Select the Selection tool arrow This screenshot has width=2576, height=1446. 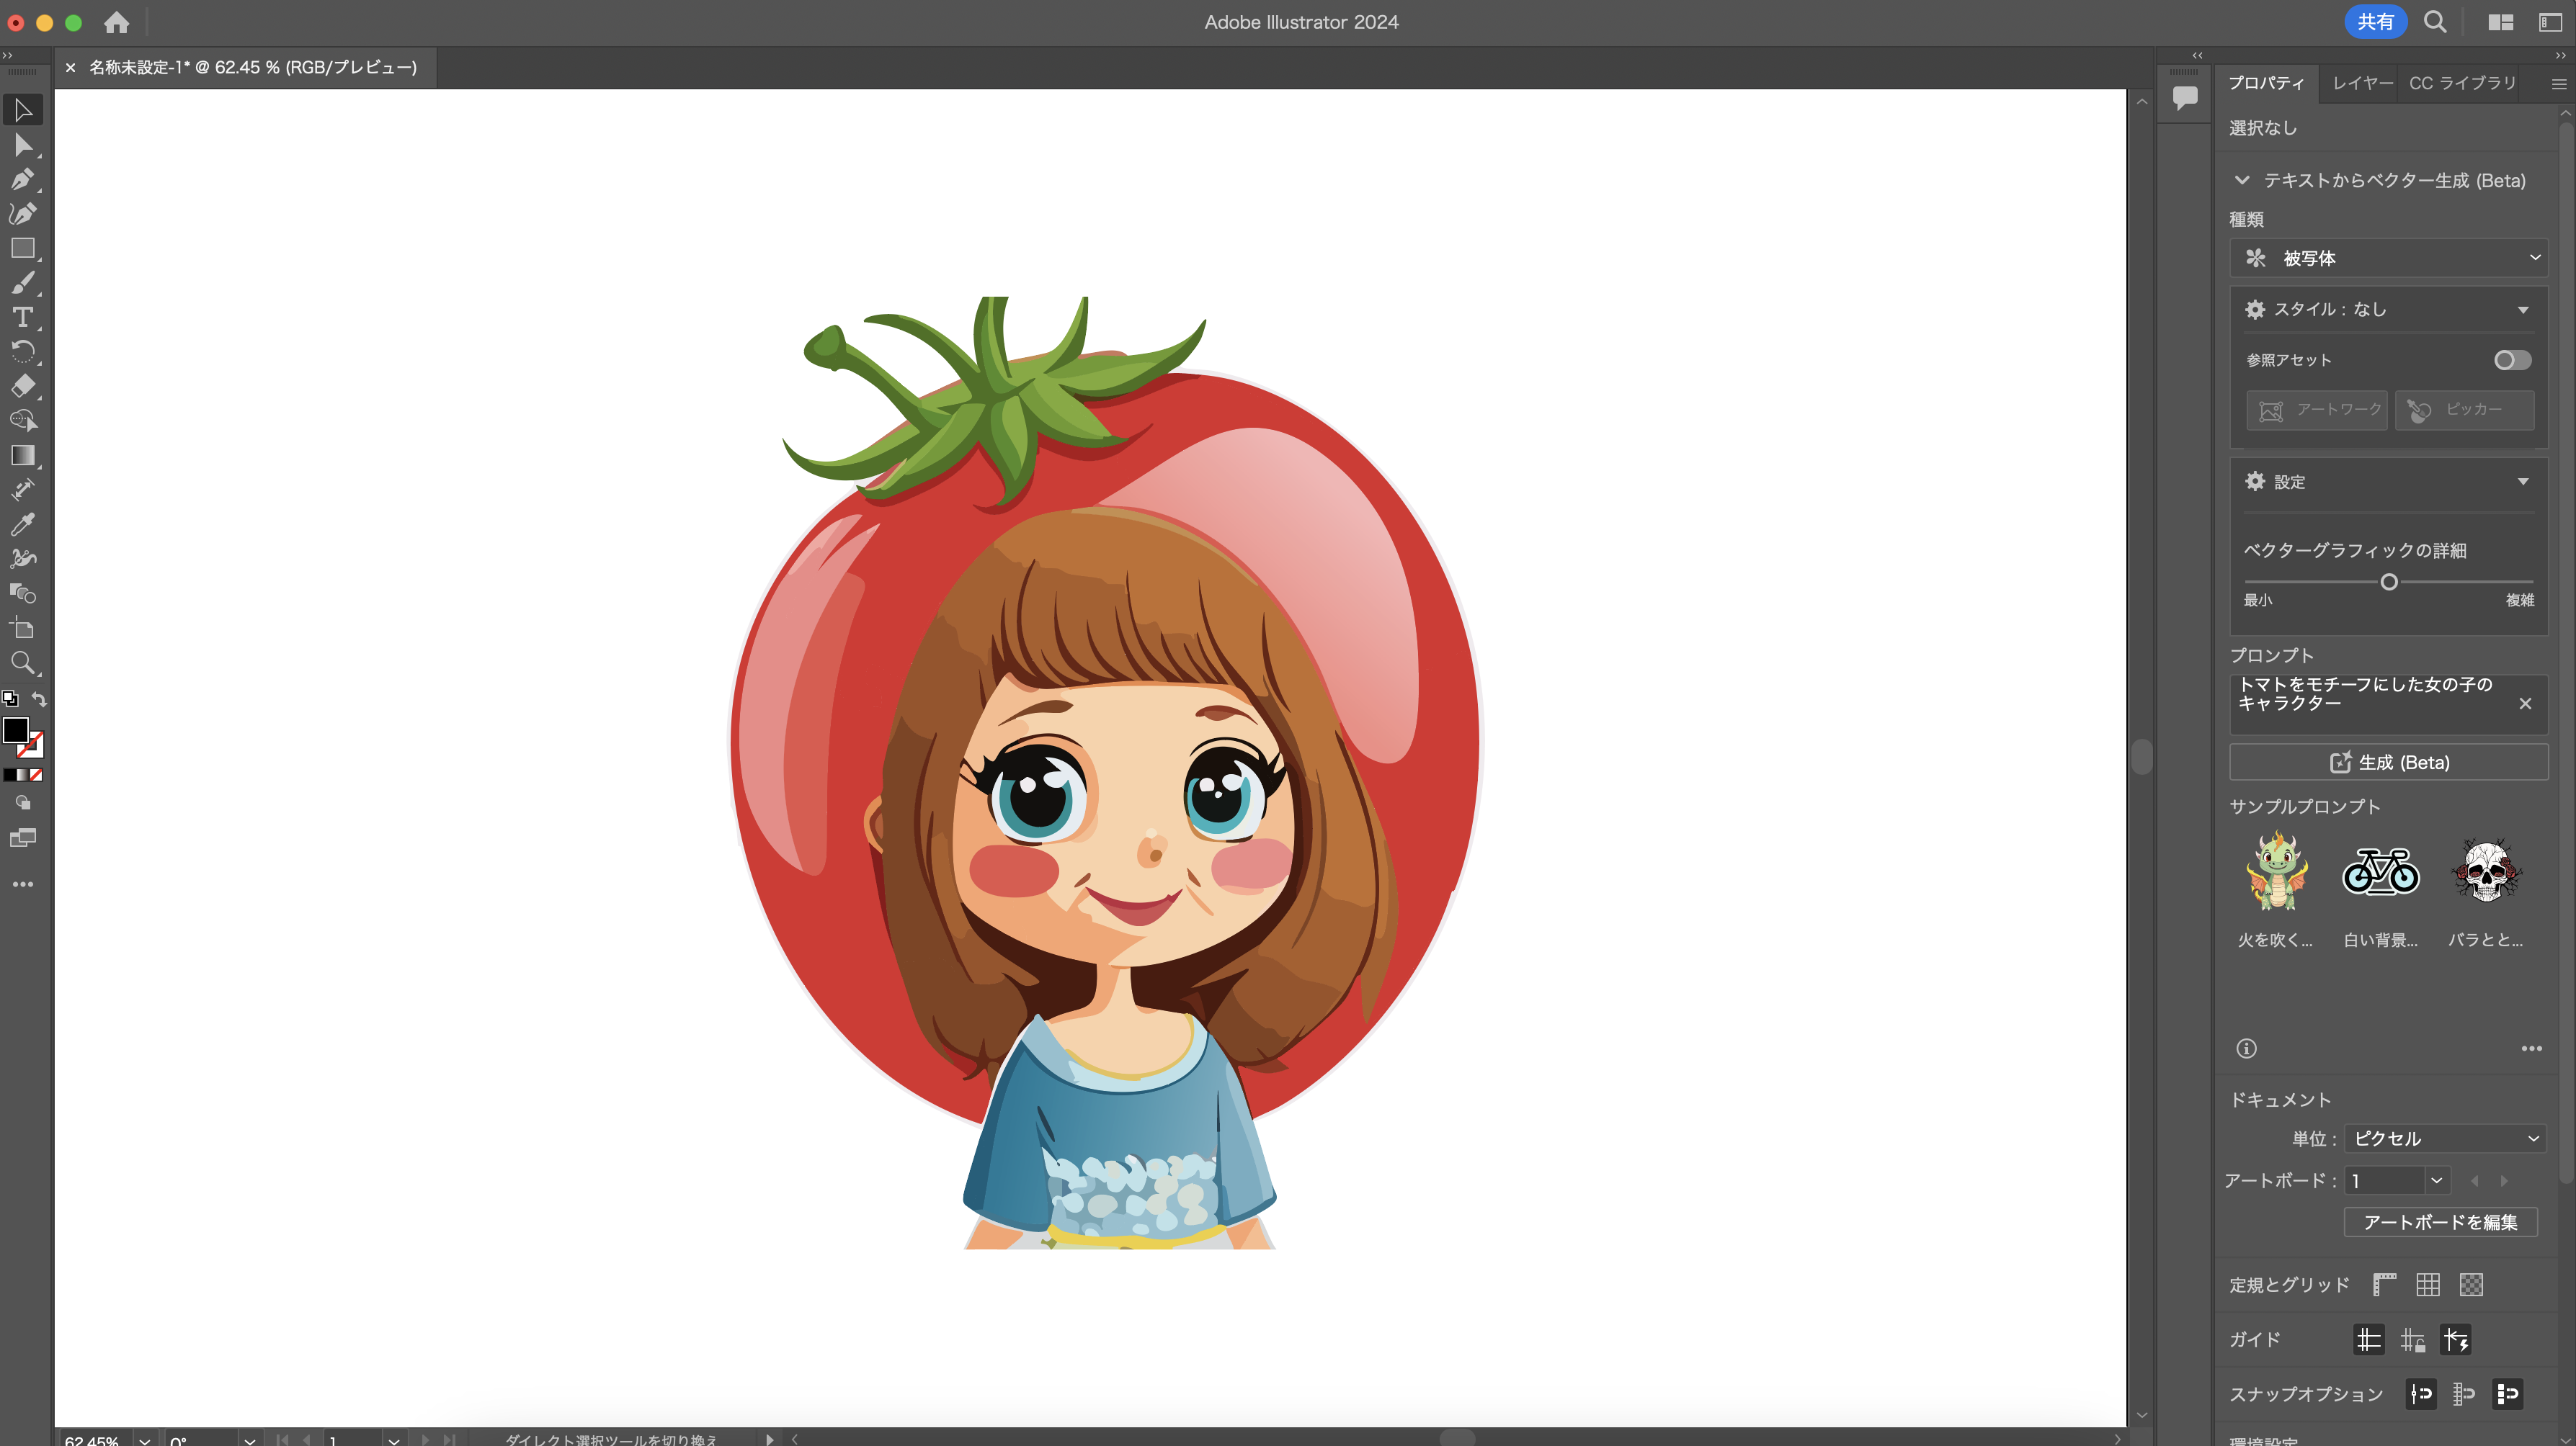point(23,110)
